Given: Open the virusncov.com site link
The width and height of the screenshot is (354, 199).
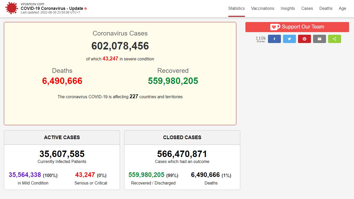Looking at the screenshot, I should tap(32, 4).
